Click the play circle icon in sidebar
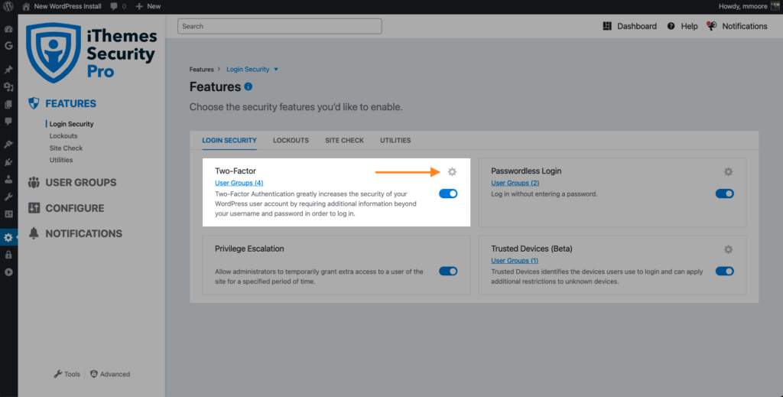This screenshot has height=397, width=783. [x=8, y=272]
